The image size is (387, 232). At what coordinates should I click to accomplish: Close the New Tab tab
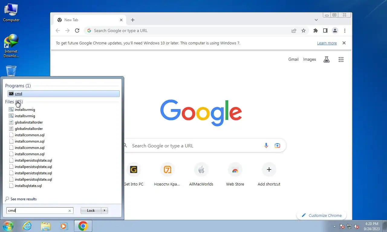click(x=121, y=20)
